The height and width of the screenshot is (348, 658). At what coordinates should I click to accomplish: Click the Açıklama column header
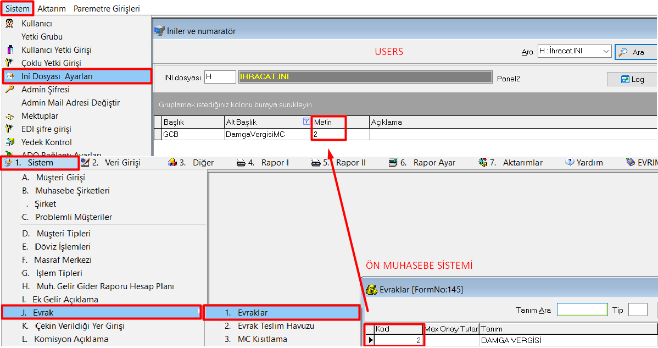point(513,122)
